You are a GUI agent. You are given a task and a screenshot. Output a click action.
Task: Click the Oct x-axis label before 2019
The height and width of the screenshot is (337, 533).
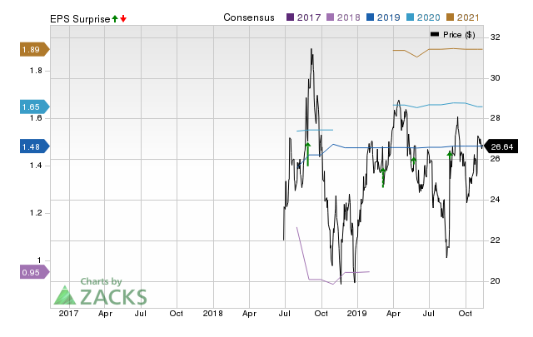(321, 313)
